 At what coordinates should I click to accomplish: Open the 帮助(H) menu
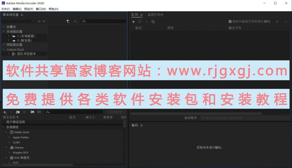pos(53,9)
